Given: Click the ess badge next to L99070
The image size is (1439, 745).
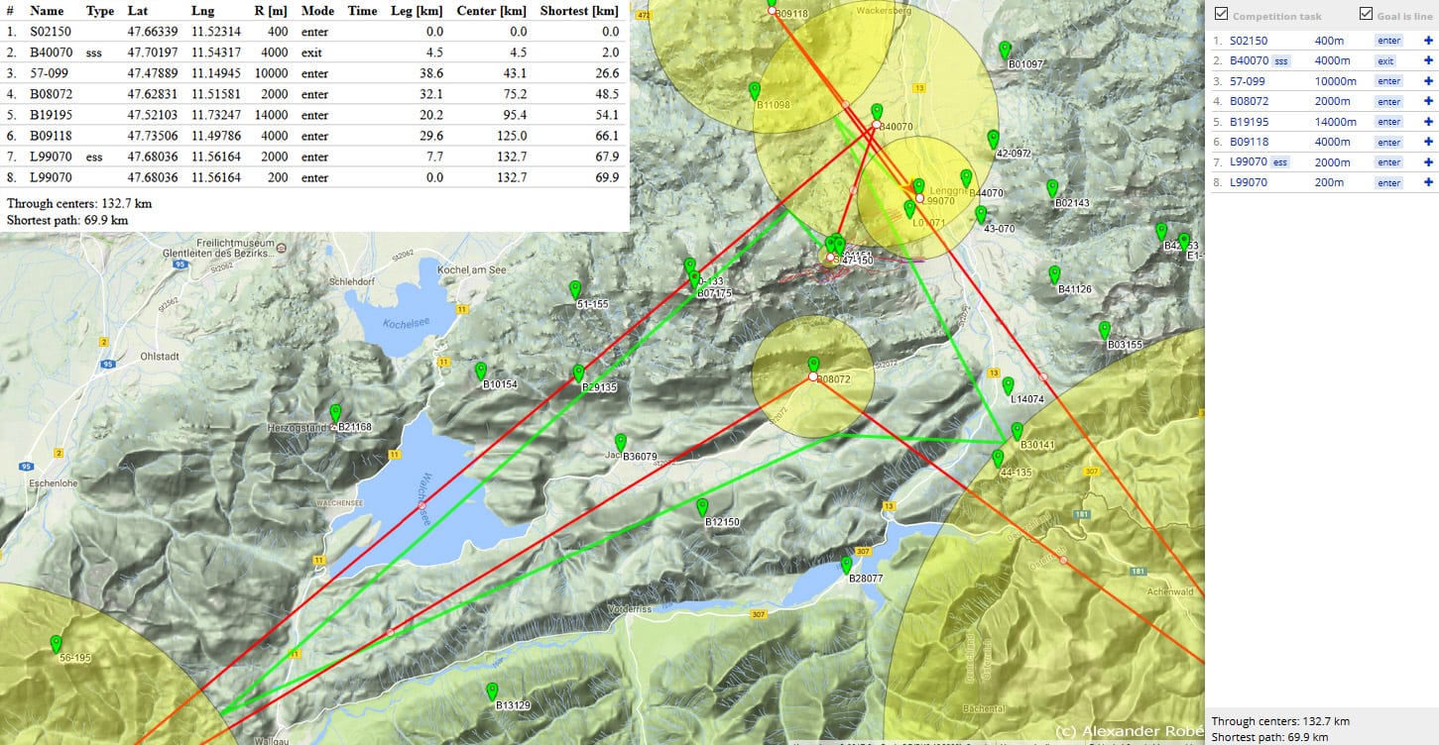Looking at the screenshot, I should 1281,162.
